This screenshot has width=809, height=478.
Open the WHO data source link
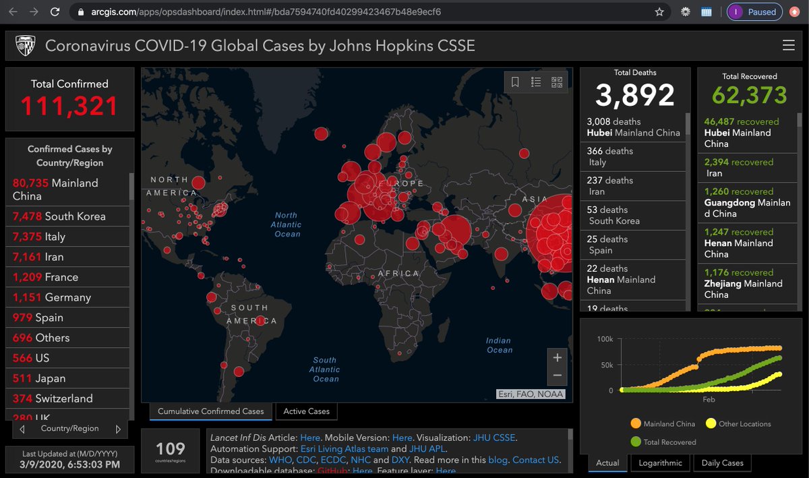tap(280, 460)
